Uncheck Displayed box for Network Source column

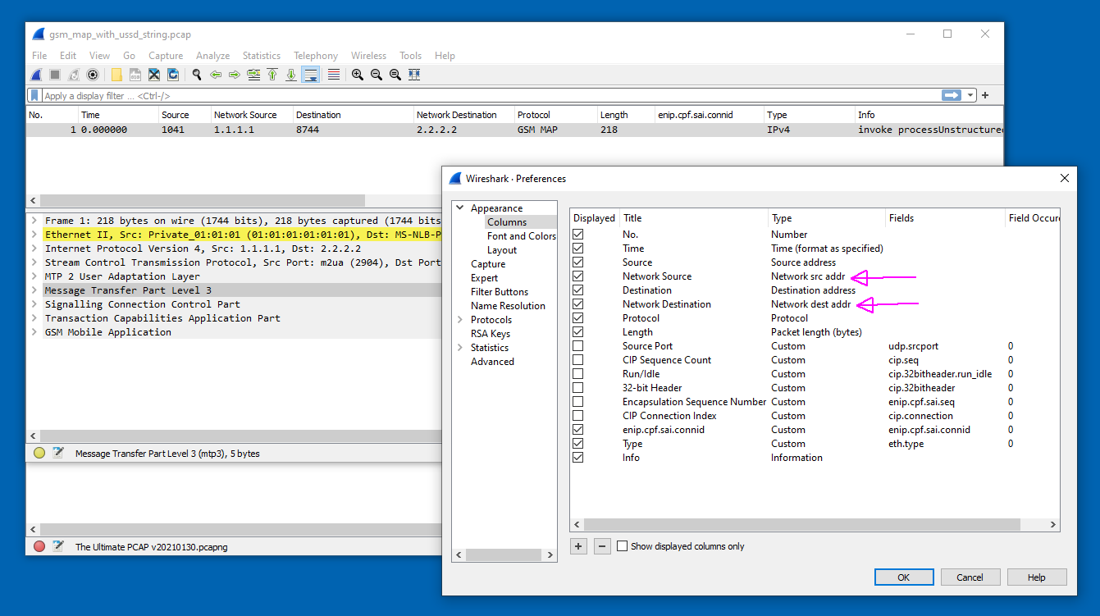(x=578, y=276)
